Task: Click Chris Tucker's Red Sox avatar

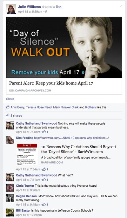Action: tap(10, 188)
